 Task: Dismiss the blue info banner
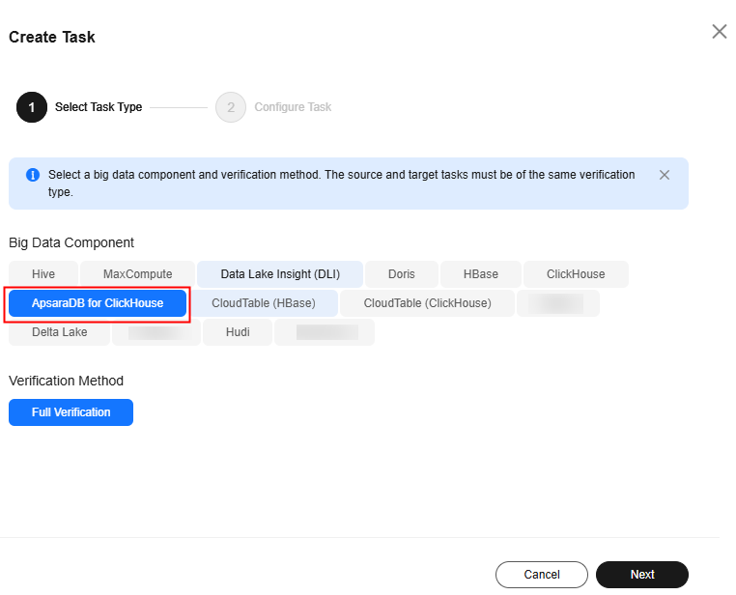[665, 175]
